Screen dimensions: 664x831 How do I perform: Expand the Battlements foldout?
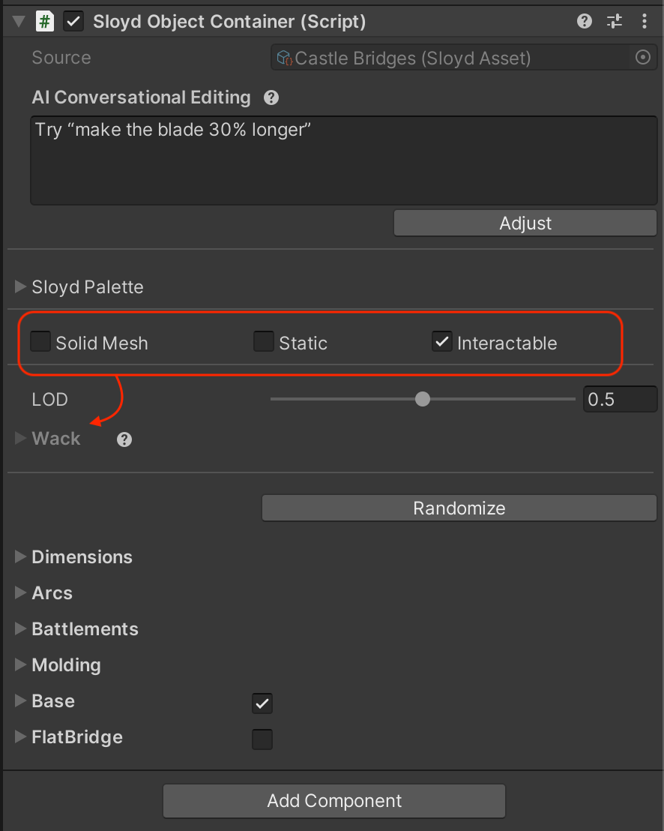pyautogui.click(x=20, y=629)
